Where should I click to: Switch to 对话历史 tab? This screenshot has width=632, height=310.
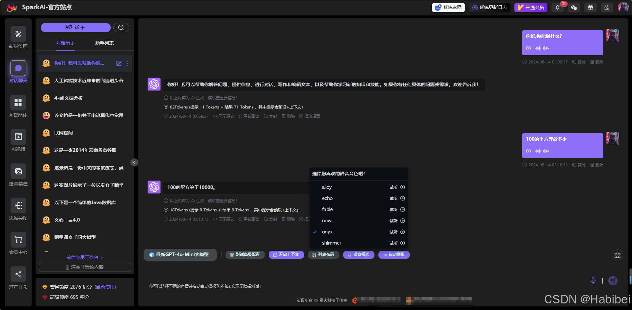click(66, 43)
